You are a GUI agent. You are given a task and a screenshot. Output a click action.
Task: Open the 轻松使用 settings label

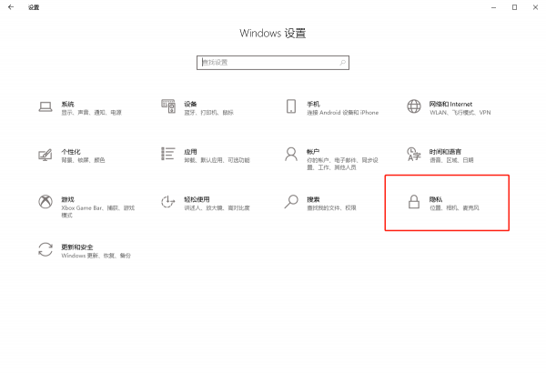pos(197,199)
